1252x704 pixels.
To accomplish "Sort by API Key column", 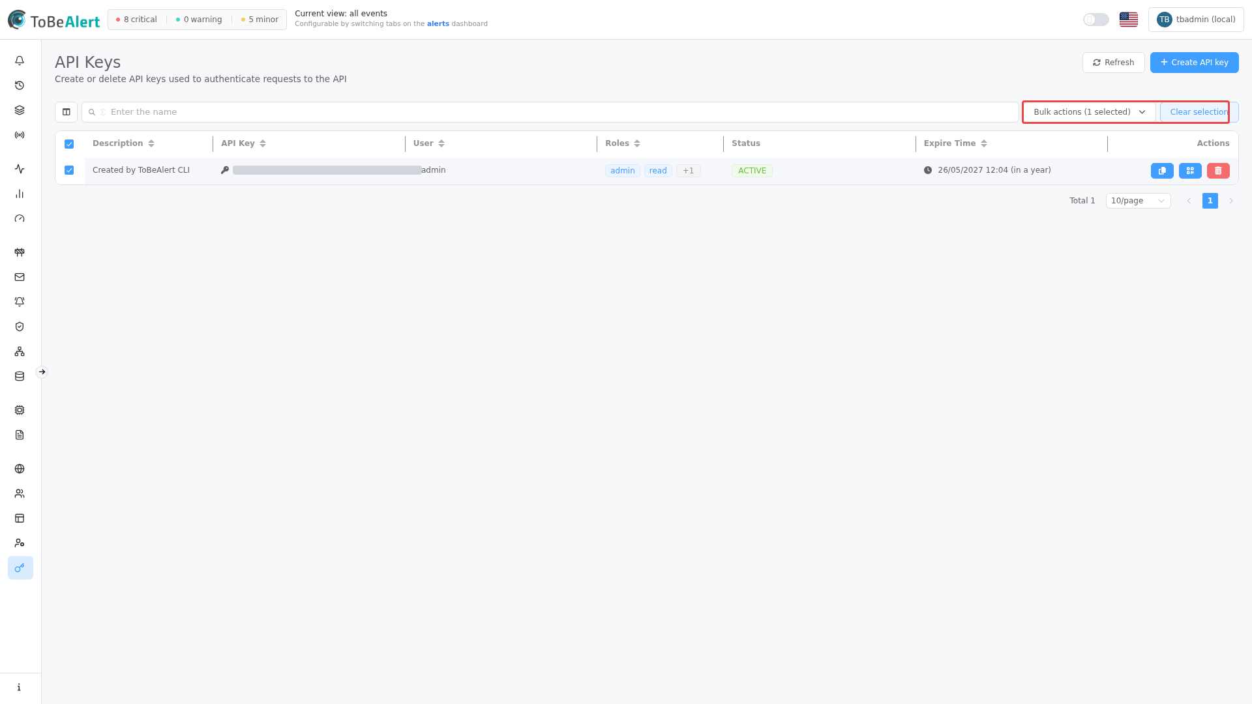I will (x=263, y=143).
